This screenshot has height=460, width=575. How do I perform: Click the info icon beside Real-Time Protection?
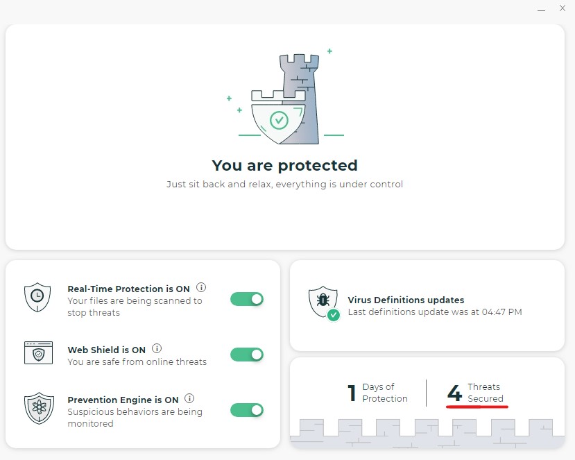(x=201, y=287)
